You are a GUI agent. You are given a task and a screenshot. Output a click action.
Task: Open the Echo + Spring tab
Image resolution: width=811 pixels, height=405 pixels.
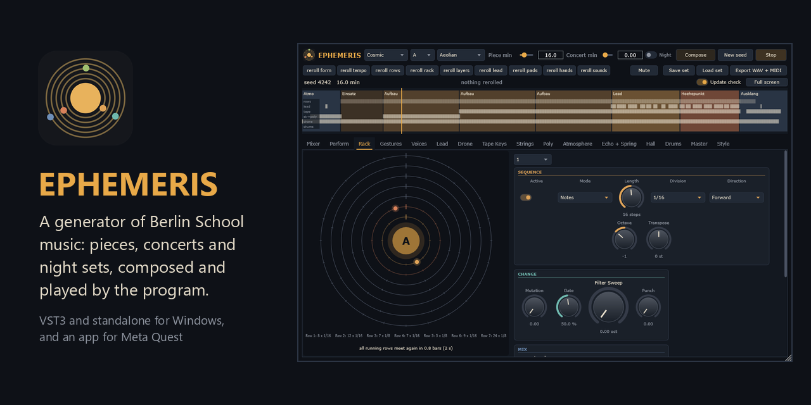619,144
